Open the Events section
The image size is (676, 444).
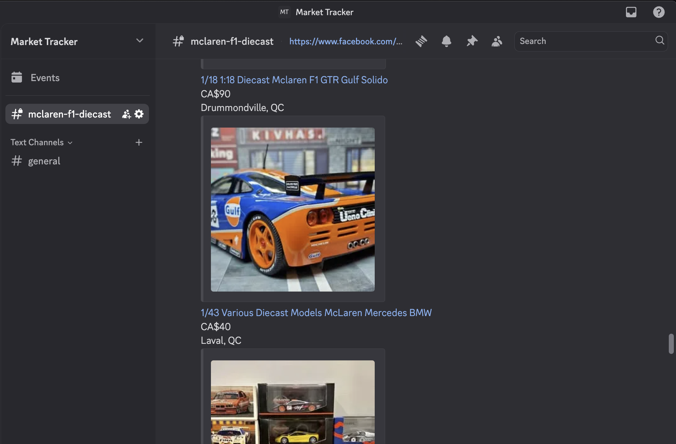[x=77, y=77]
